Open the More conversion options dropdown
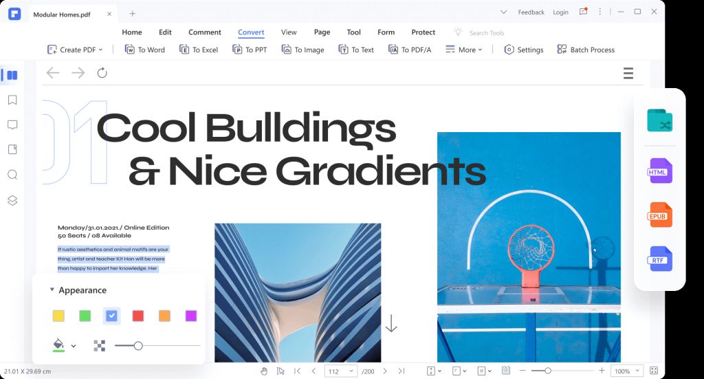The width and height of the screenshot is (704, 379). (464, 50)
